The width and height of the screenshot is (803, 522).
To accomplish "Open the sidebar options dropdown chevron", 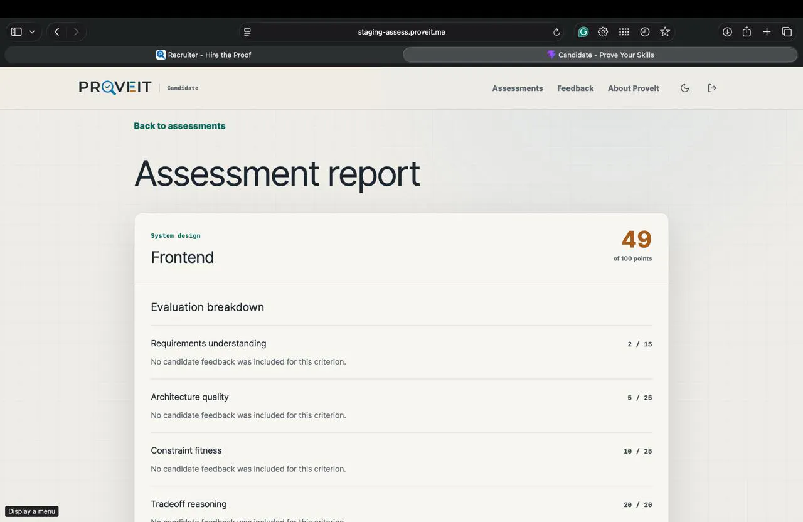I will coord(32,31).
